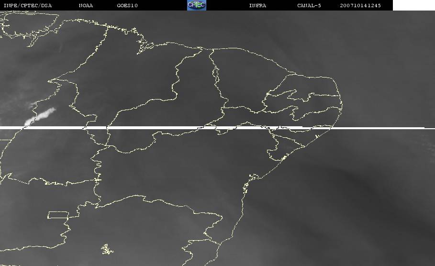Click the CANAL-5 channel label
The image size is (435, 266).
tap(309, 6)
